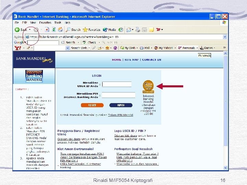Click the page scrollbar up arrow
The height and width of the screenshot is (185, 247).
(225, 53)
